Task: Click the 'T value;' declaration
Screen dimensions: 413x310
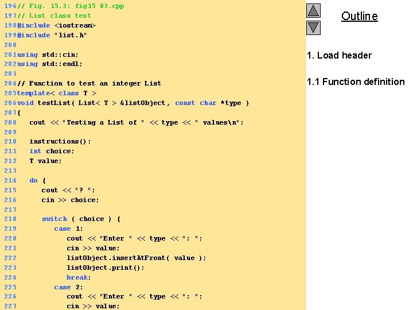Action: [x=45, y=161]
